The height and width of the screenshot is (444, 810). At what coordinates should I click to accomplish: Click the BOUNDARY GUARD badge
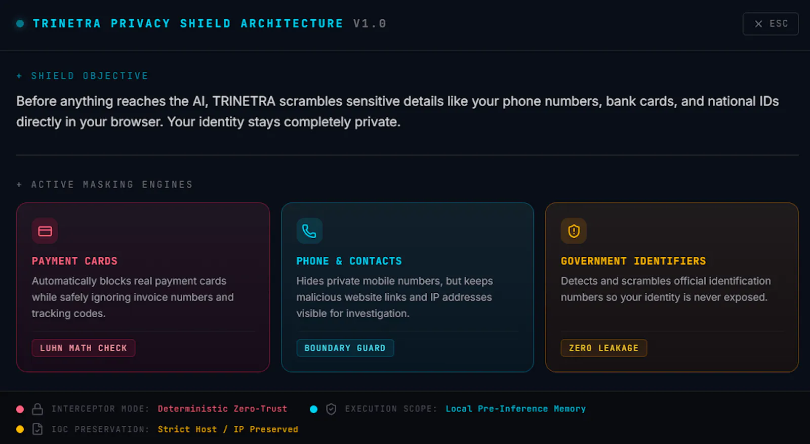pos(345,348)
